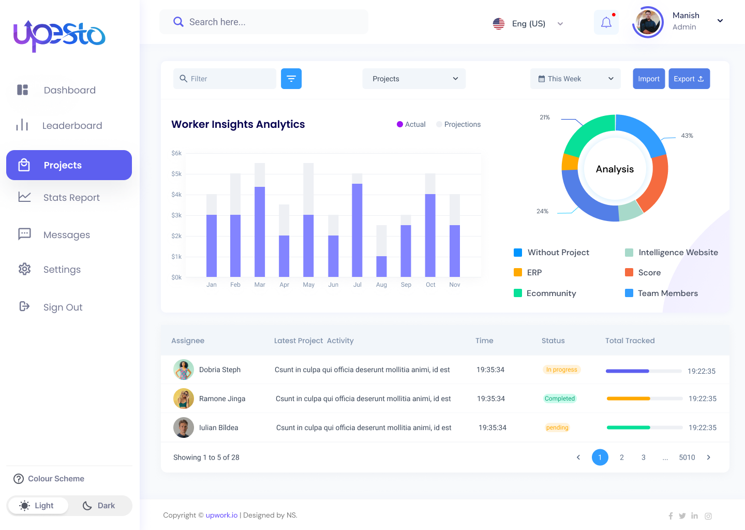The image size is (745, 530).
Task: Expand the Projects dropdown
Action: (x=414, y=79)
